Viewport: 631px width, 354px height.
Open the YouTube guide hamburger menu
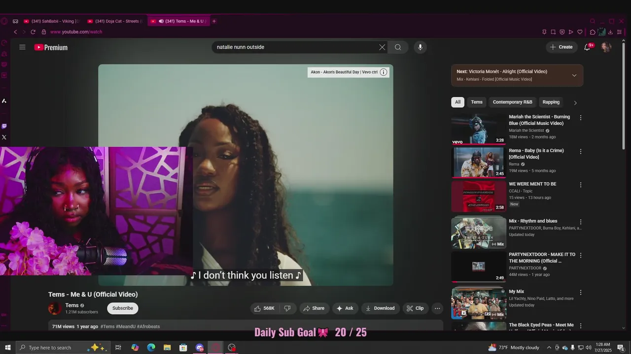click(x=22, y=47)
